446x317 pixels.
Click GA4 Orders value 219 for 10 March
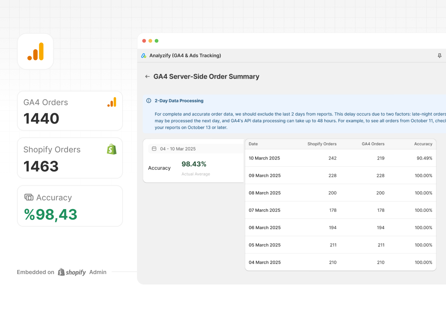point(381,158)
